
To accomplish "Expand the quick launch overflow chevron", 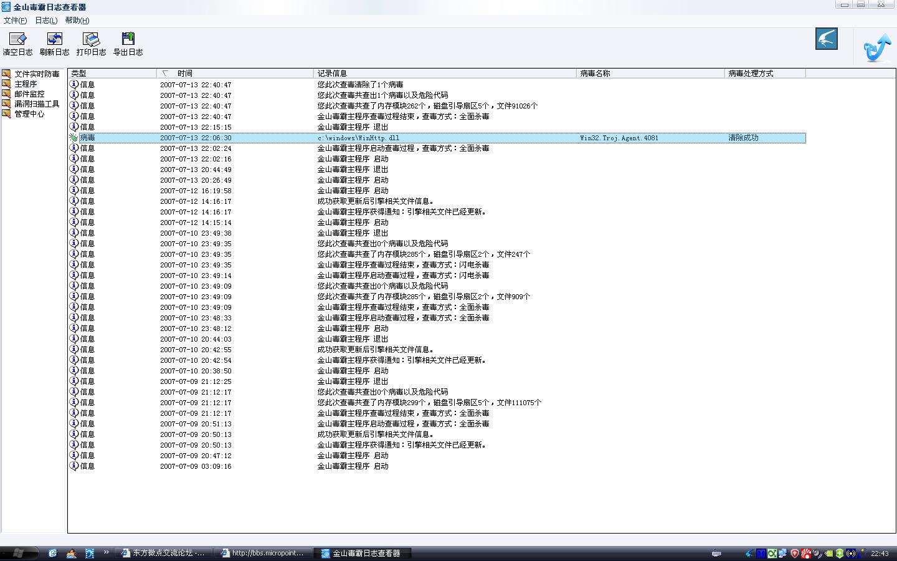I will (106, 552).
